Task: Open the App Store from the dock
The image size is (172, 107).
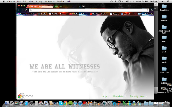Action: (26, 103)
